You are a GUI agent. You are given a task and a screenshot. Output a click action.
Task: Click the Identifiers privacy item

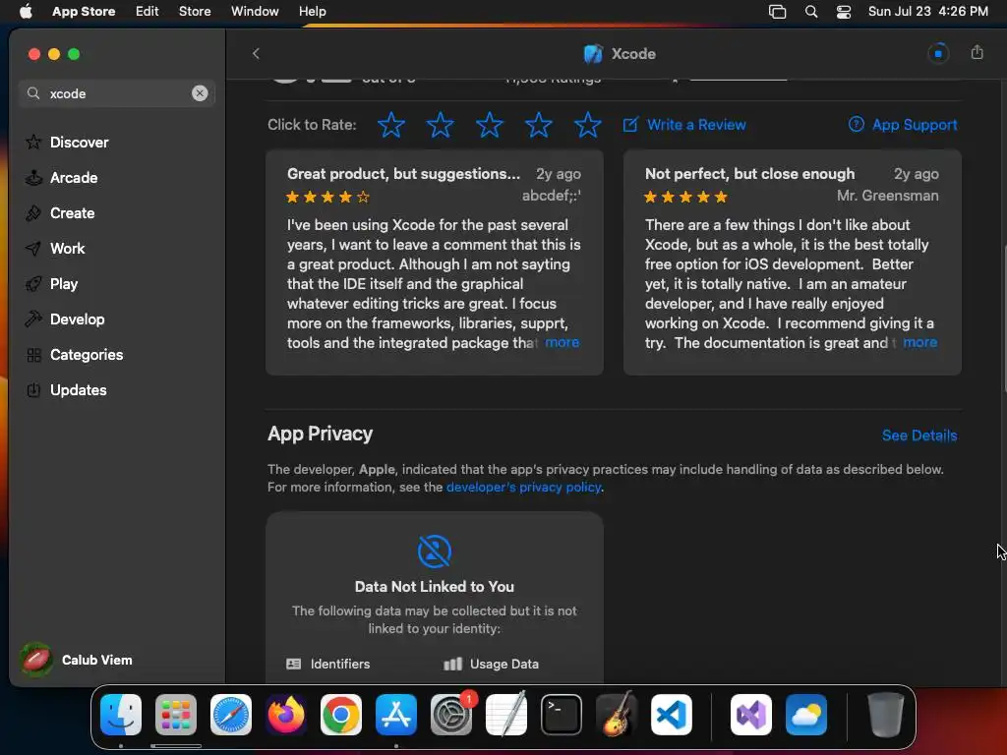pyautogui.click(x=328, y=664)
